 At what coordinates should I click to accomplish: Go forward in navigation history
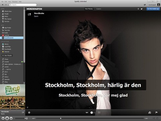coord(6,5)
